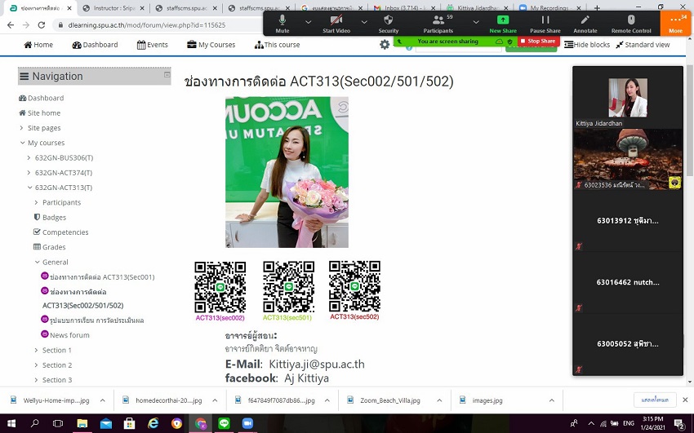This screenshot has height=433, width=694.
Task: Open forum ACT313(Sec001) link
Action: [98, 277]
